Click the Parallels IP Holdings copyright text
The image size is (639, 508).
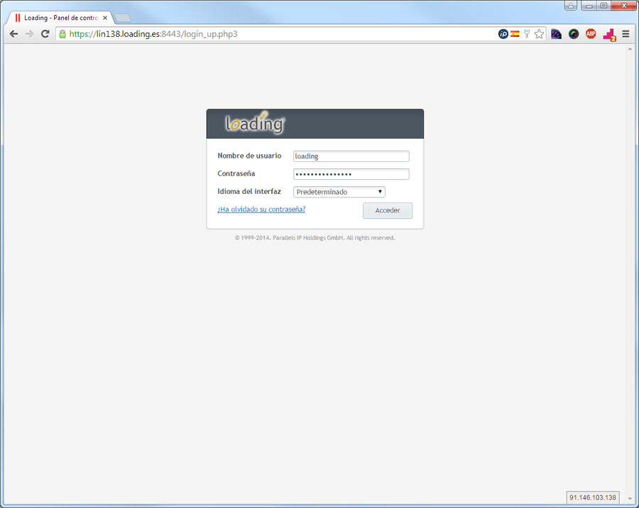pyautogui.click(x=315, y=238)
